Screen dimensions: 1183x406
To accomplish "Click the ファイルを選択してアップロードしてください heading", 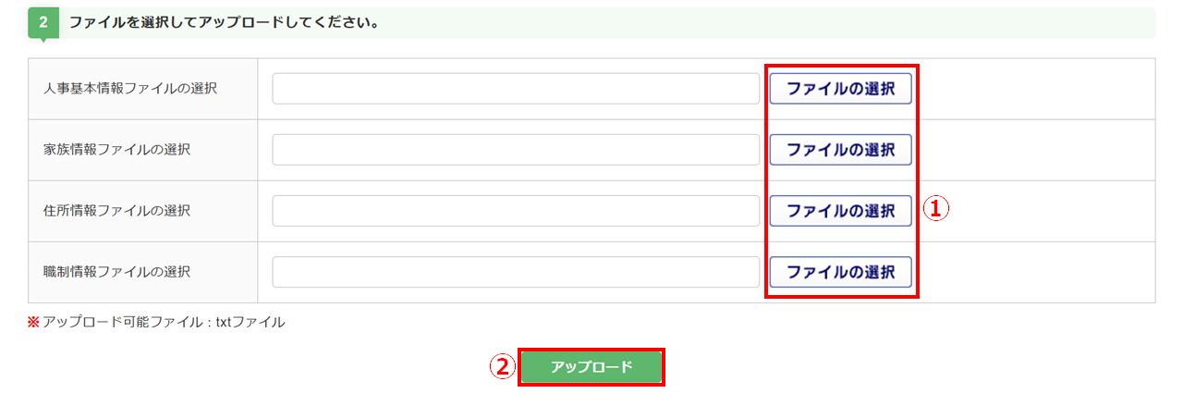I will coord(225,22).
